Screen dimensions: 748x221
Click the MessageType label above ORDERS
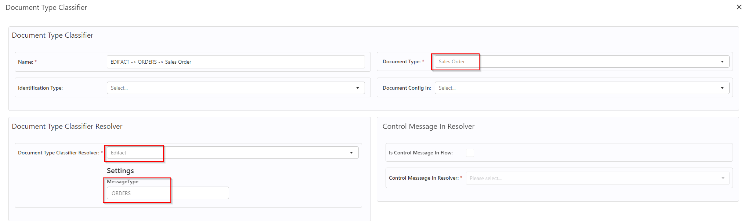[122, 182]
